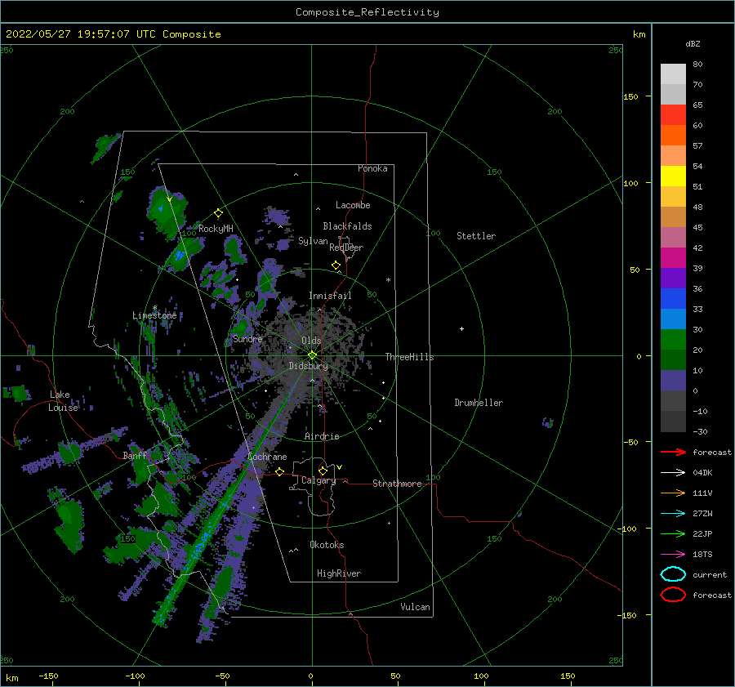Click the RockyMH label

[x=216, y=229]
